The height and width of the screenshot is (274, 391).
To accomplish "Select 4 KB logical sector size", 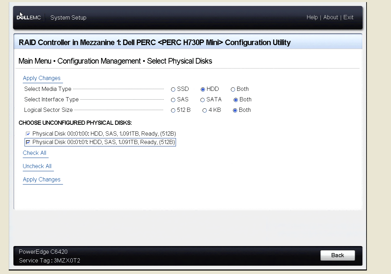I will pos(205,110).
